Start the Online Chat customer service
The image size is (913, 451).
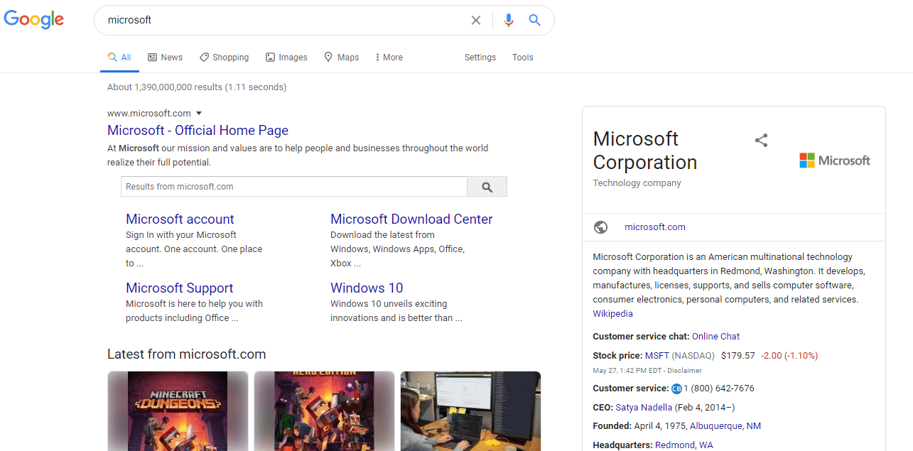[715, 336]
